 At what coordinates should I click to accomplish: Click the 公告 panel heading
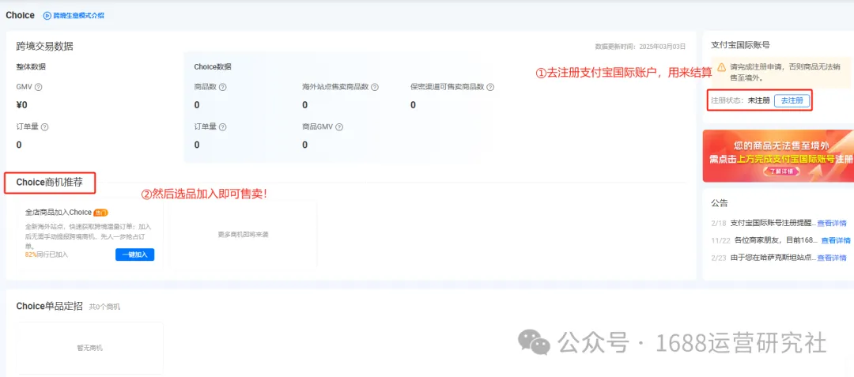click(720, 203)
